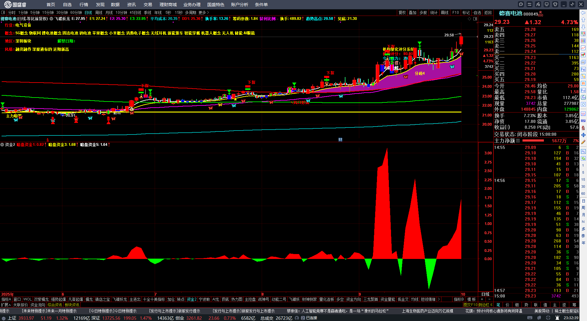The height and width of the screenshot is (321, 587).
Task: Select the blue move arrows icon
Action: [x=583, y=135]
